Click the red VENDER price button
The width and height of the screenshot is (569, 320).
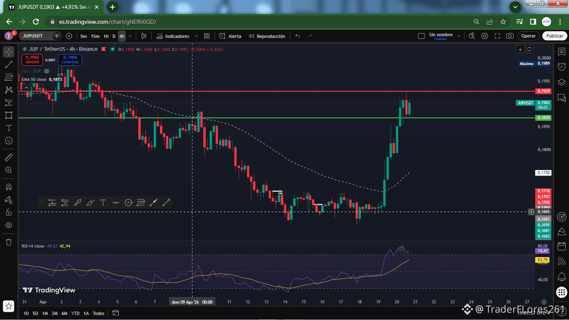tap(32, 60)
